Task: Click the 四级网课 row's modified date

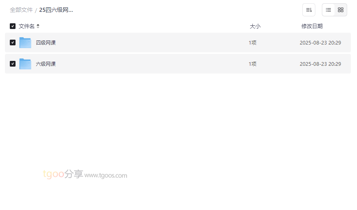Action: [320, 42]
